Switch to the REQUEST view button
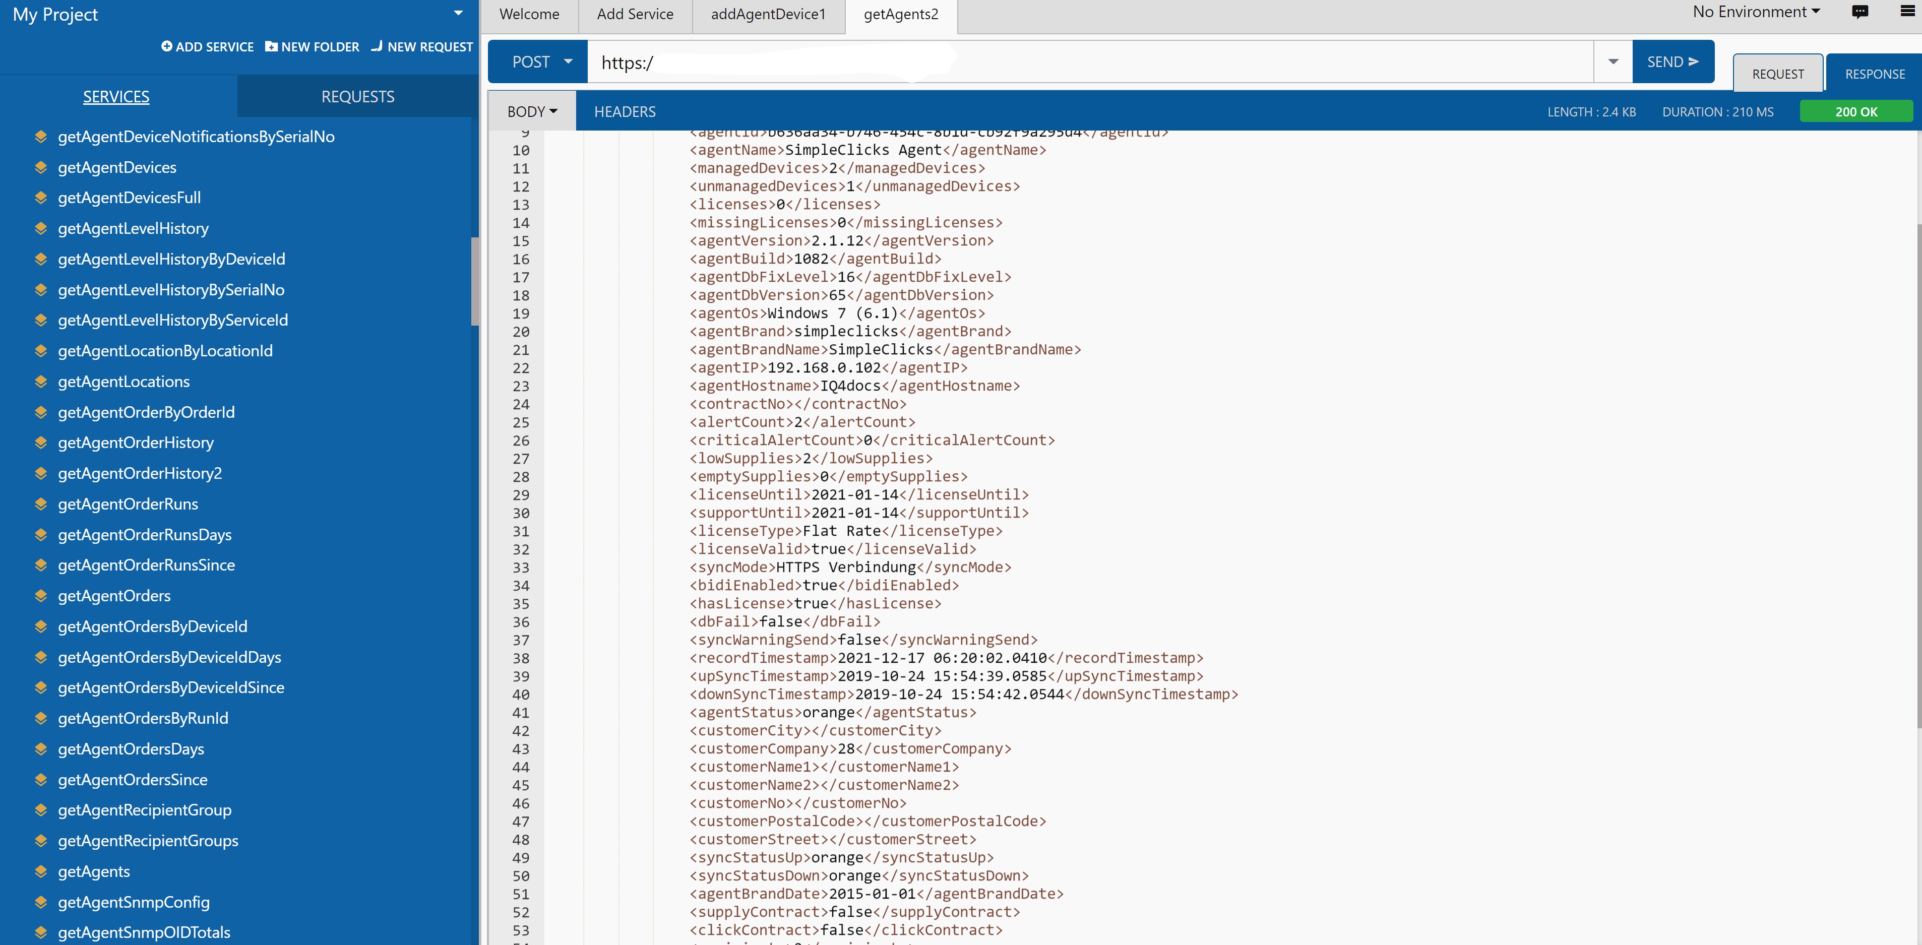This screenshot has width=1922, height=945. 1777,74
